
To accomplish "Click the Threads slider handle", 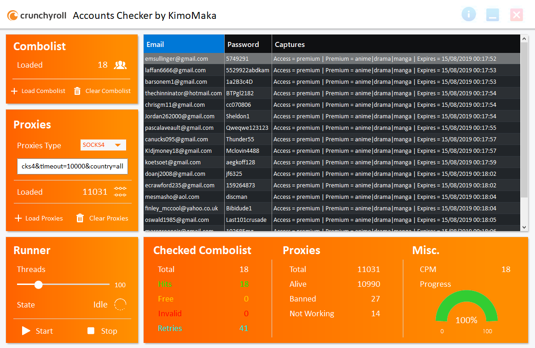I will 39,285.
